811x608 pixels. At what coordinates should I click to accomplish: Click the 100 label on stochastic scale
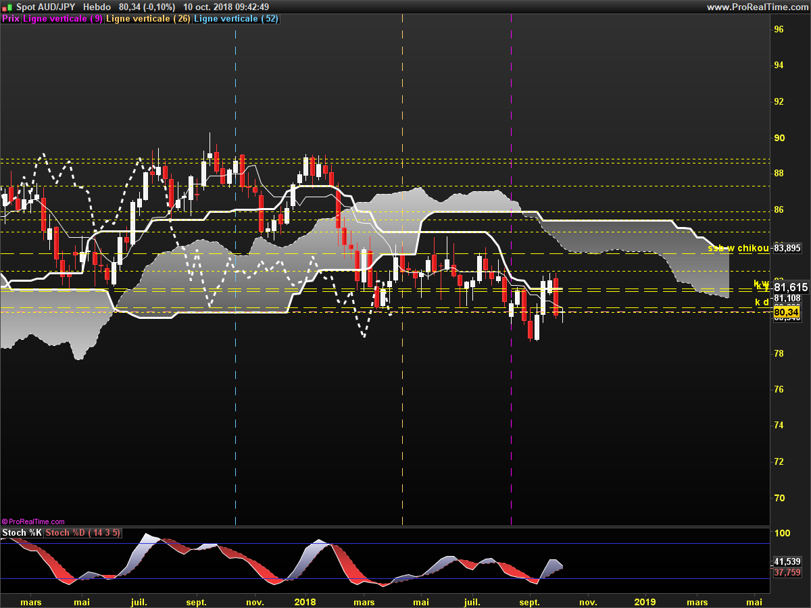781,533
